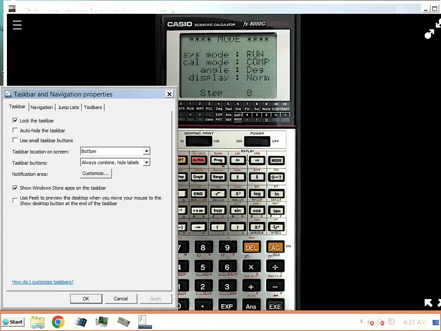Image resolution: width=441 pixels, height=331 pixels.
Task: Tap the ln key on the calculator
Action: [x=276, y=194]
